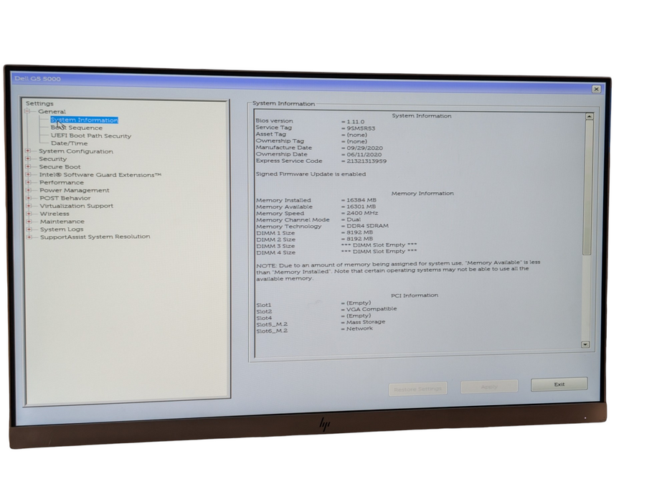This screenshot has width=667, height=502.
Task: Click the Apply button
Action: [489, 387]
